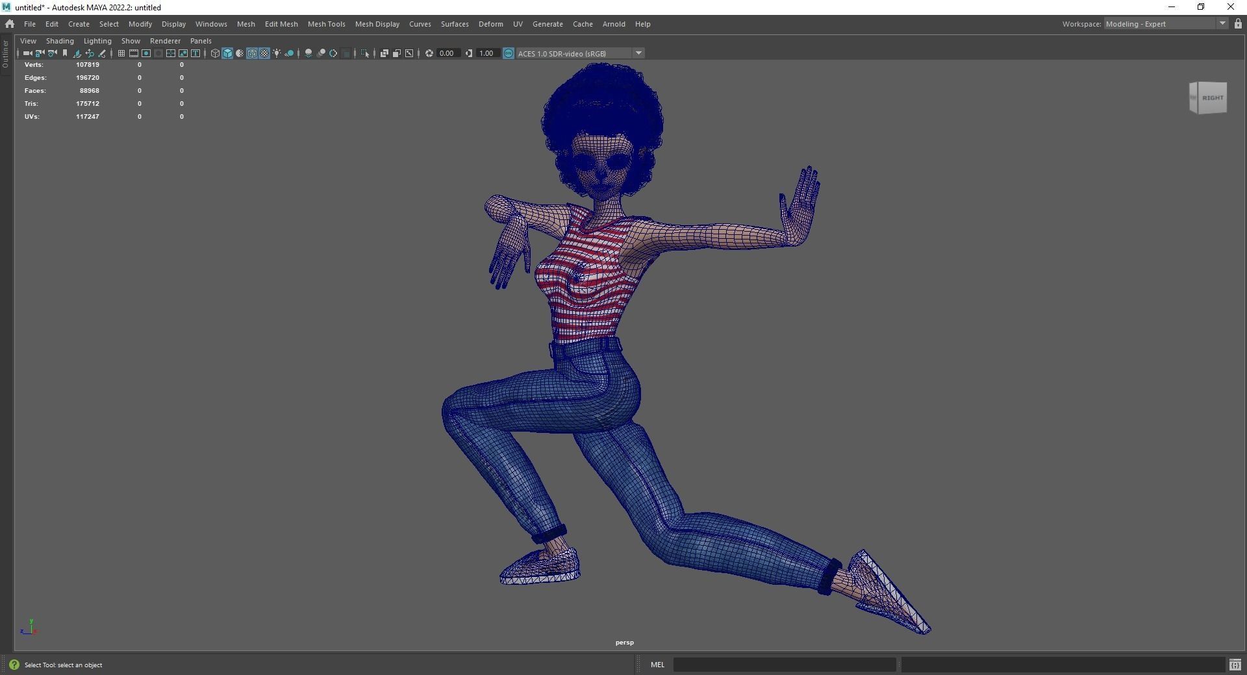This screenshot has height=675, width=1247.
Task: Open the Workspace Modeling - Expert dropdown
Action: (1222, 24)
